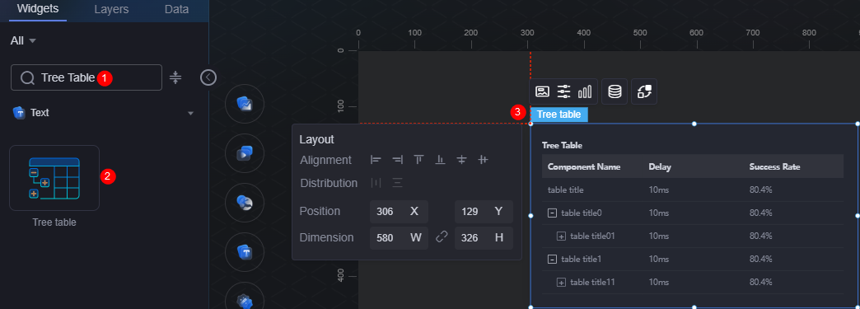Viewport: 860px width, 309px height.
Task: Open the widget data (database) icon
Action: tap(615, 91)
